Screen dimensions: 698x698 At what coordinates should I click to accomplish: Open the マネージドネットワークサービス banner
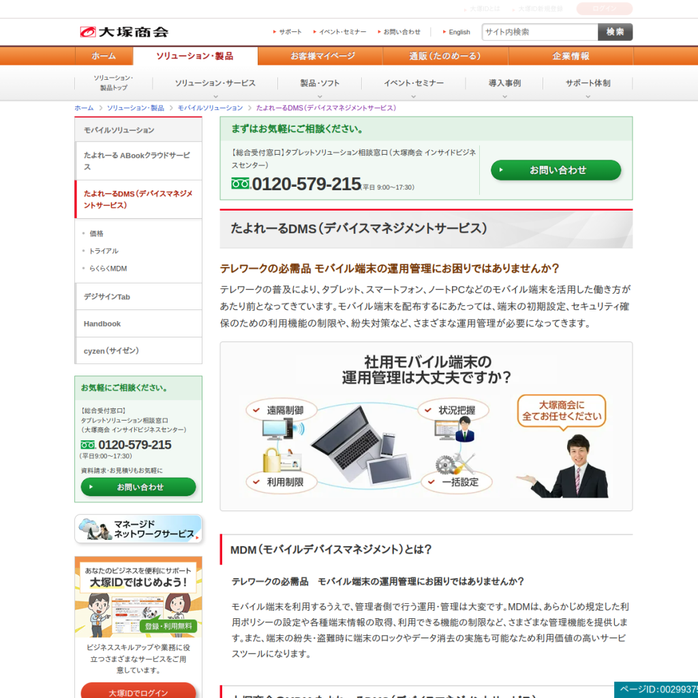tap(138, 529)
